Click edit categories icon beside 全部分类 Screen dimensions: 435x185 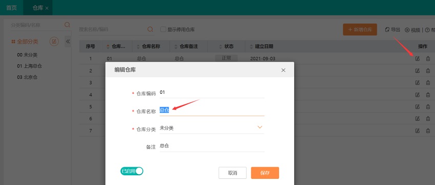pos(54,42)
